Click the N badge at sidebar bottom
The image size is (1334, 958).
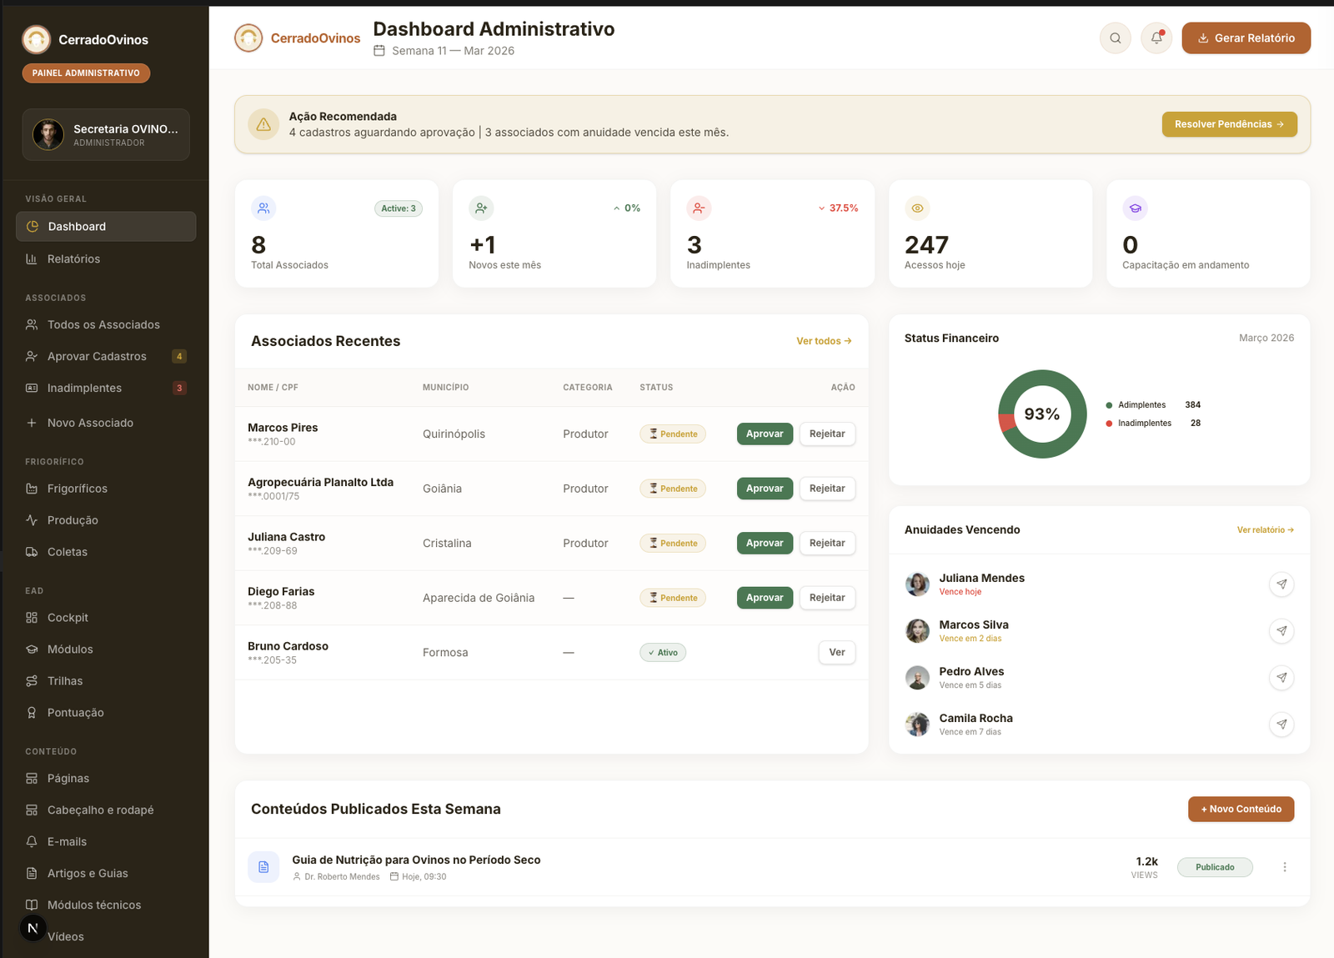33,928
